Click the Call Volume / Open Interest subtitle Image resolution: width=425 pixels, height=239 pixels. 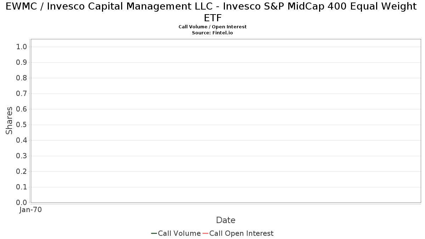(212, 27)
